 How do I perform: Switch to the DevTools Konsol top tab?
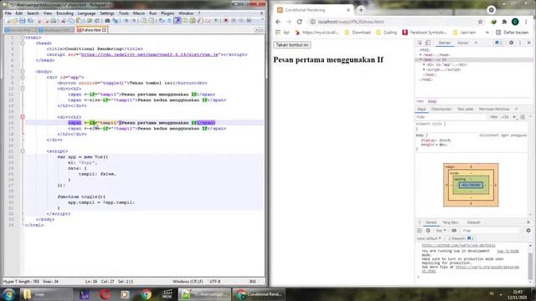click(463, 43)
